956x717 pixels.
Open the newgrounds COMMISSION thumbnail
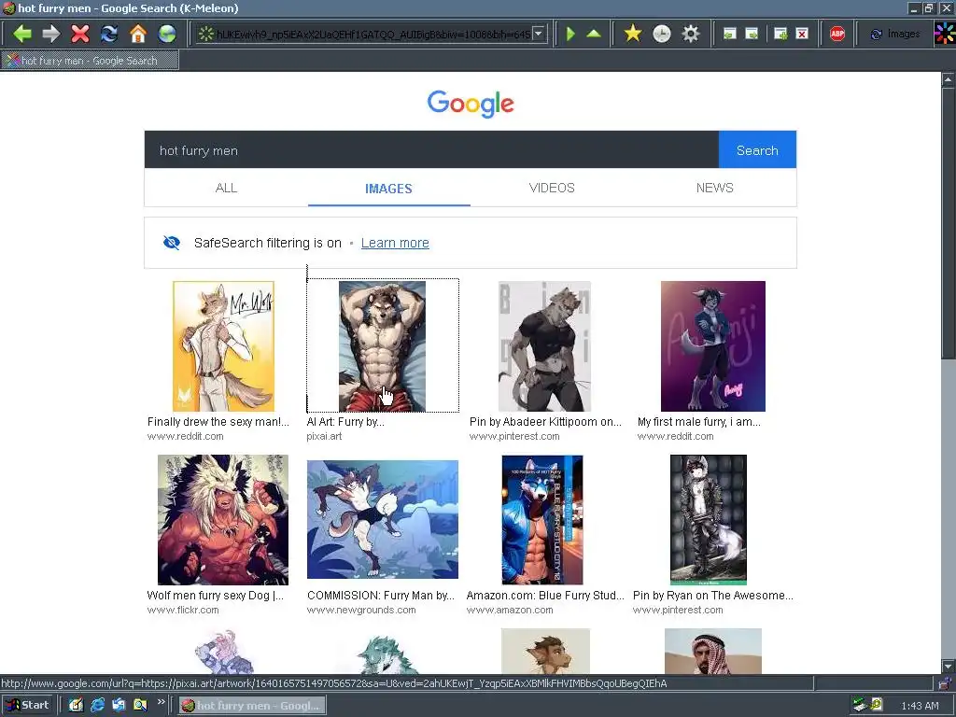pyautogui.click(x=382, y=519)
